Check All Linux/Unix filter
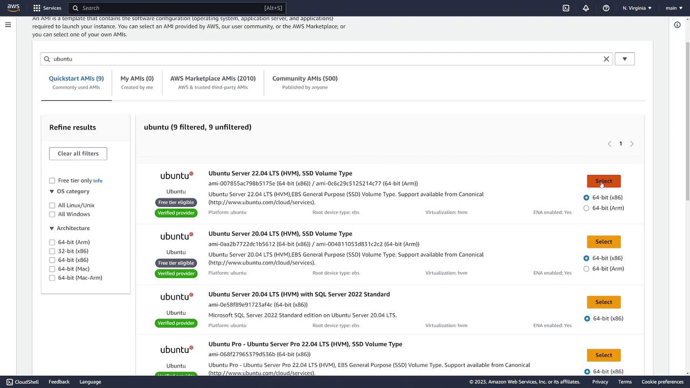Screen dimensions: 690x388 coord(52,205)
